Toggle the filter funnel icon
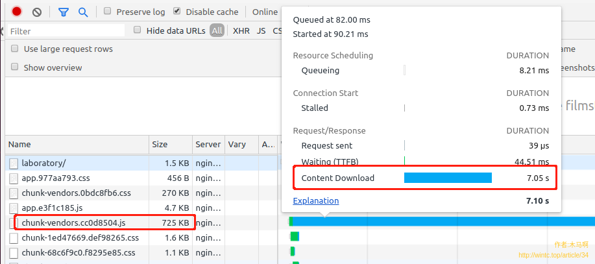 point(63,12)
